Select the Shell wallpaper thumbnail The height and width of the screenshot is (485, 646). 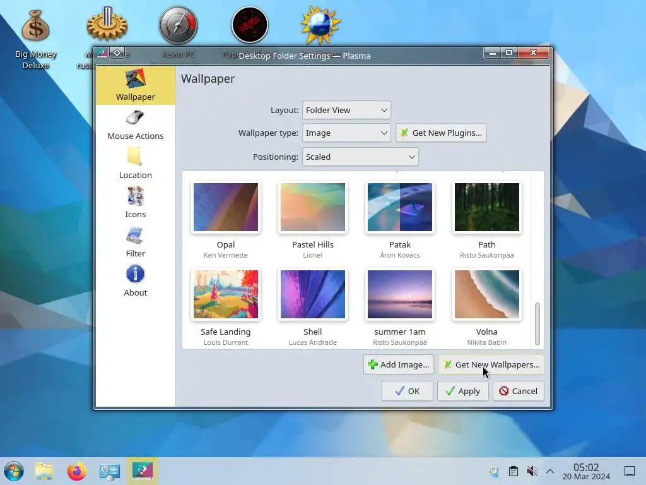[313, 294]
